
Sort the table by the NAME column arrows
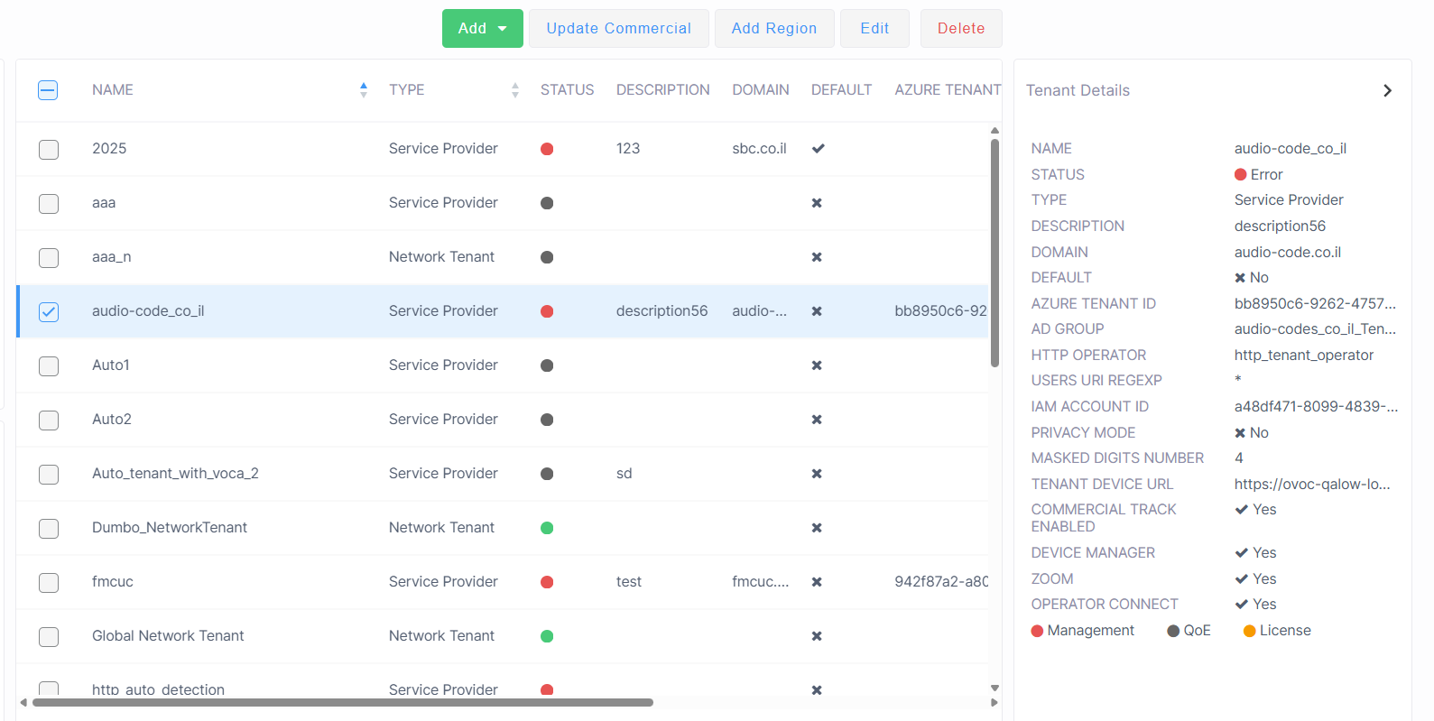pos(364,90)
